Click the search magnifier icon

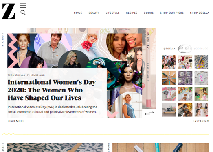(x=23, y=13)
